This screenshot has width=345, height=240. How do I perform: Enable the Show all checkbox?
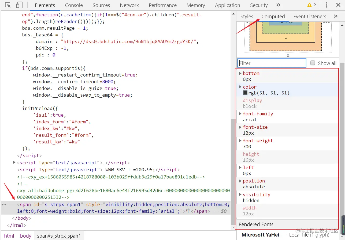(313, 63)
